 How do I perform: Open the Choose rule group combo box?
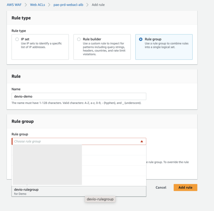coord(79,141)
